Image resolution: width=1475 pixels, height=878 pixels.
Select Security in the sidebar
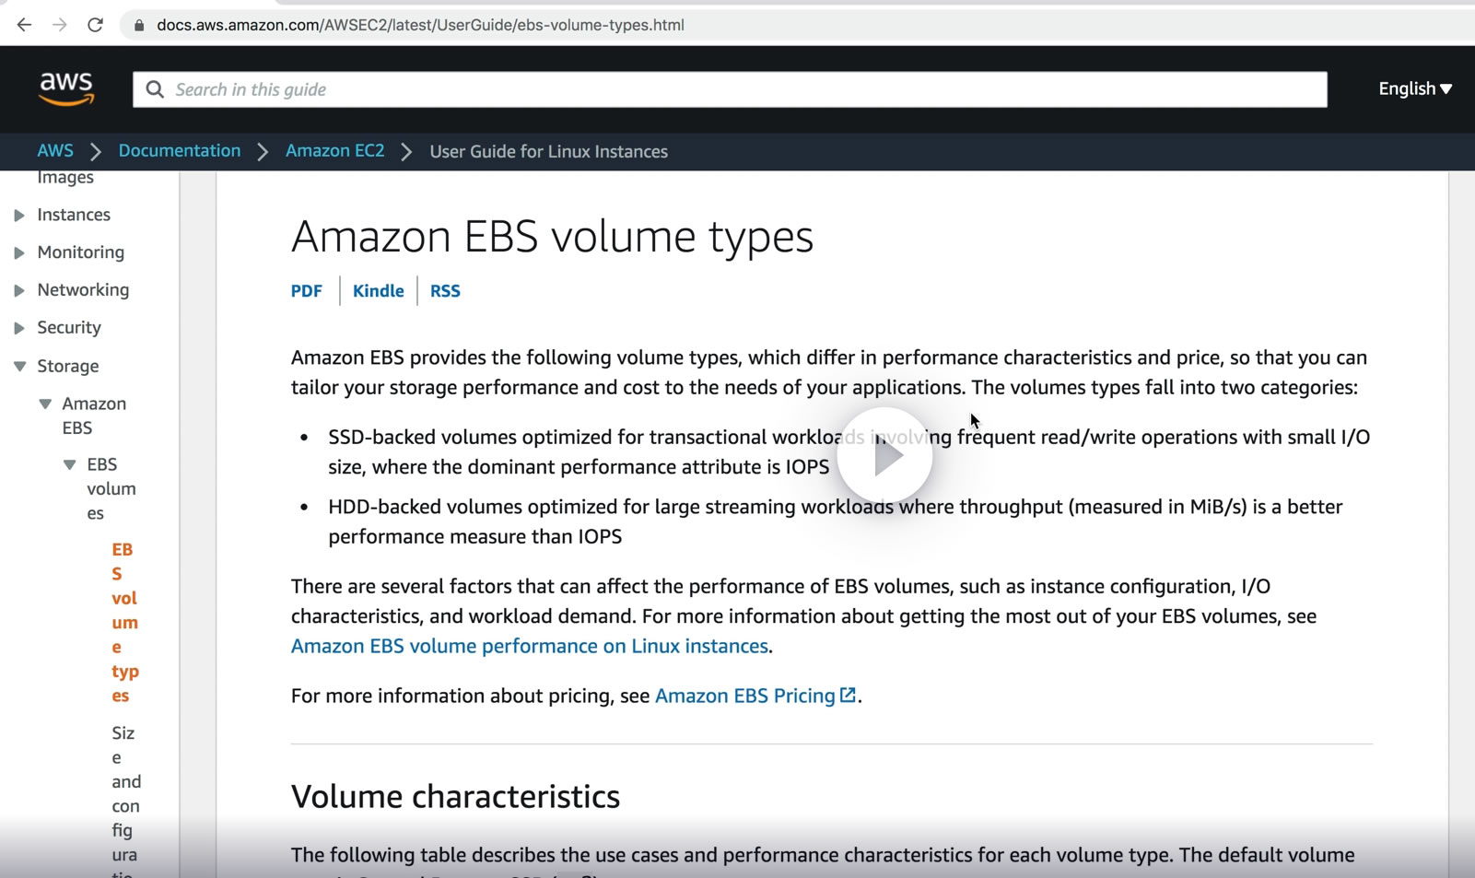point(69,328)
